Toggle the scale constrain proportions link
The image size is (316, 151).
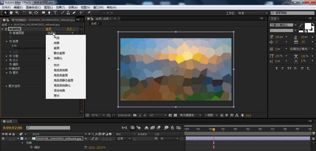tap(85, 147)
